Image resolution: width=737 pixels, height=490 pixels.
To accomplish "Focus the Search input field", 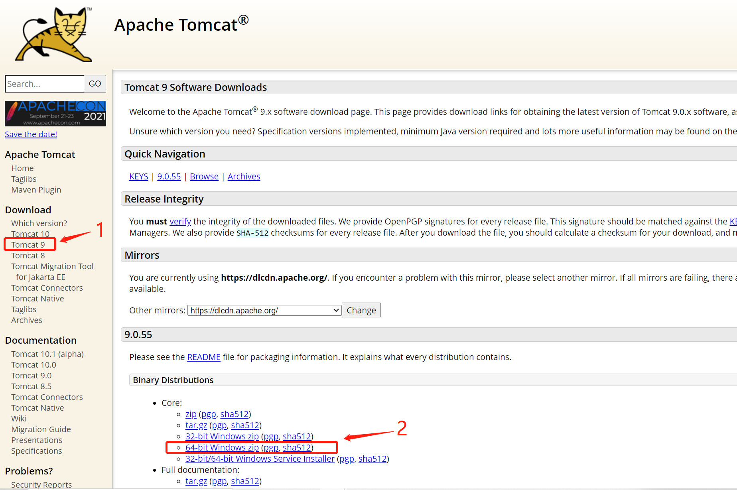I will tap(45, 84).
